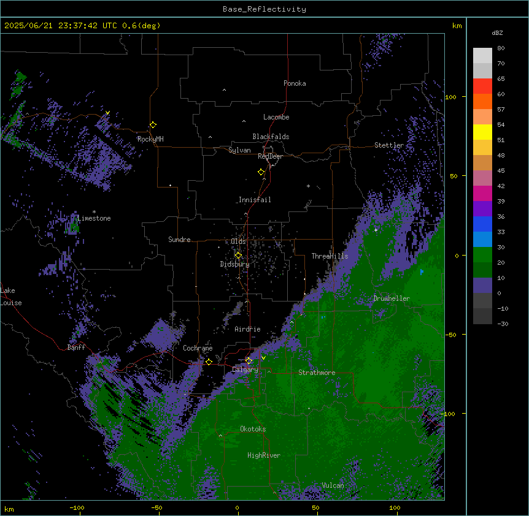529x516 pixels.
Task: Pick the red 65 dBZ legend swatch
Action: pos(482,86)
